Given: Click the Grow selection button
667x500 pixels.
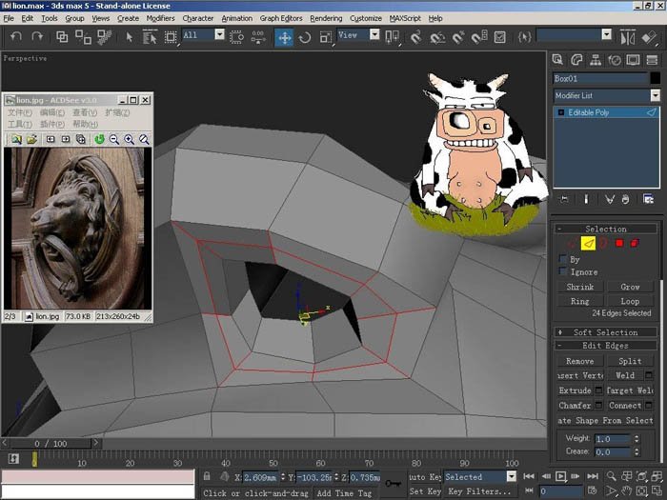Looking at the screenshot, I should click(x=630, y=287).
